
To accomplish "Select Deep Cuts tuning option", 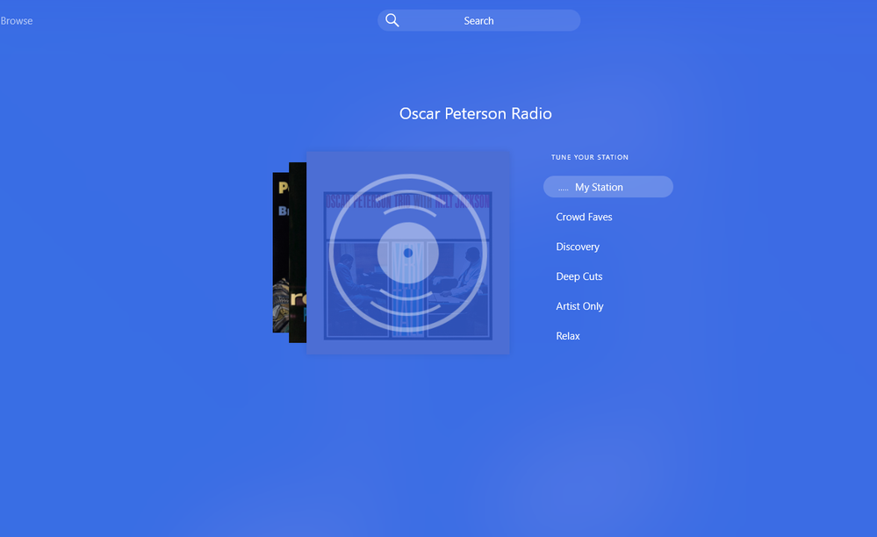I will [x=579, y=276].
